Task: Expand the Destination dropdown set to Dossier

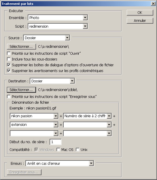Action: (x=52, y=81)
